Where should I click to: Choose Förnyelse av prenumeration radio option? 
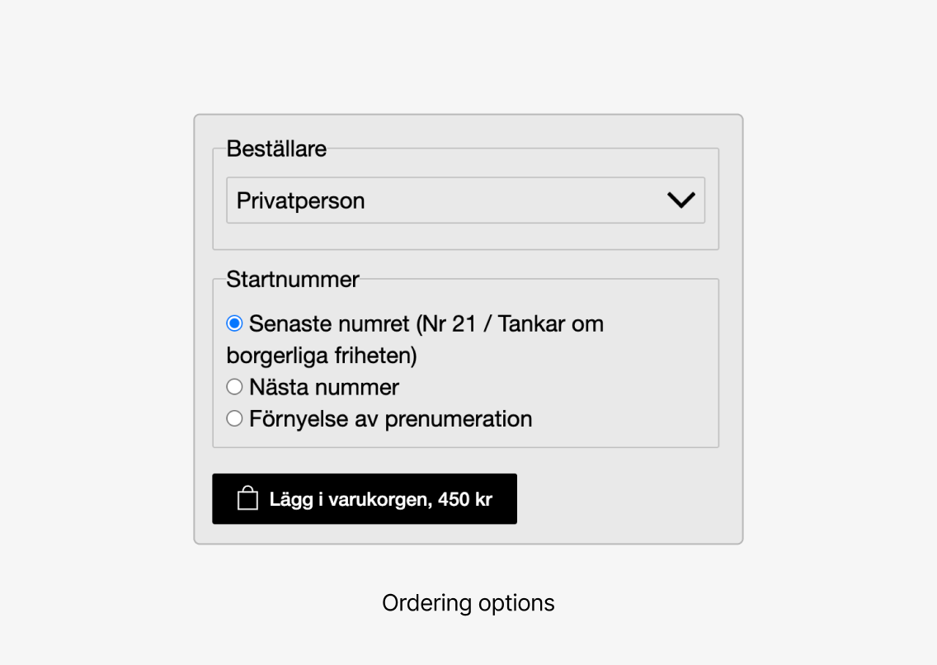coord(234,418)
